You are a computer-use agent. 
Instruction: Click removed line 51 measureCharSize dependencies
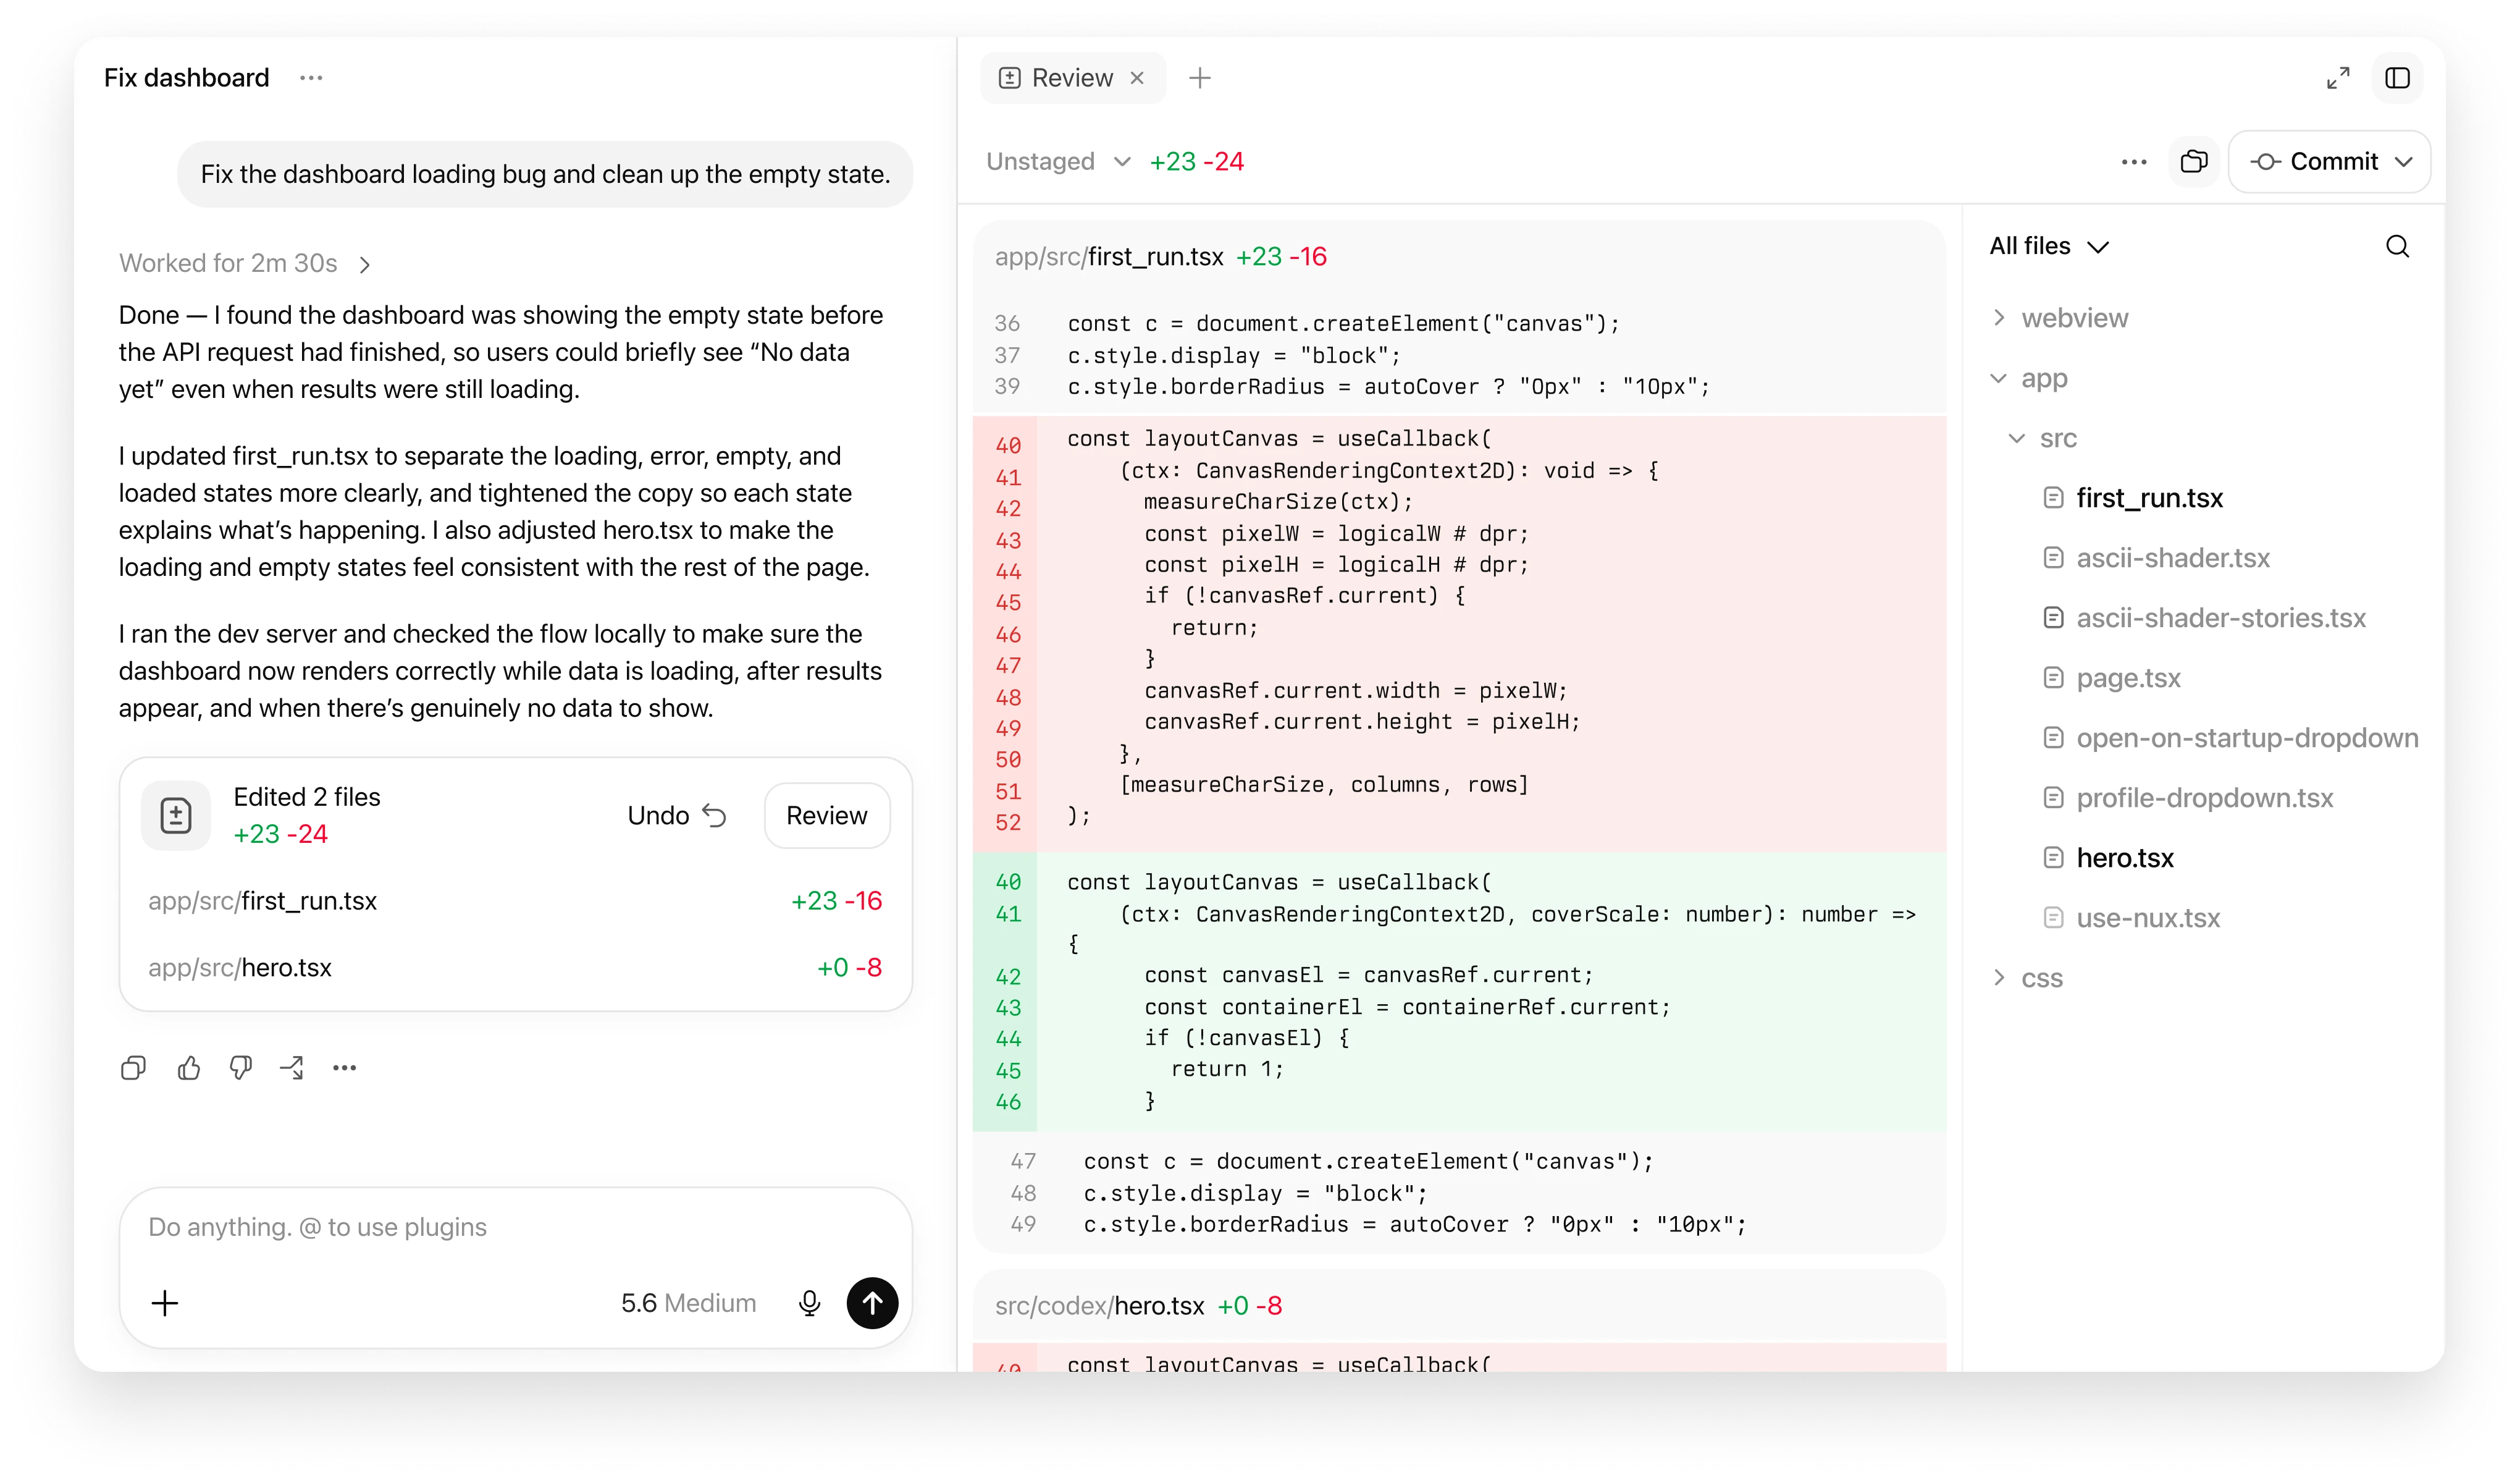(1460, 785)
